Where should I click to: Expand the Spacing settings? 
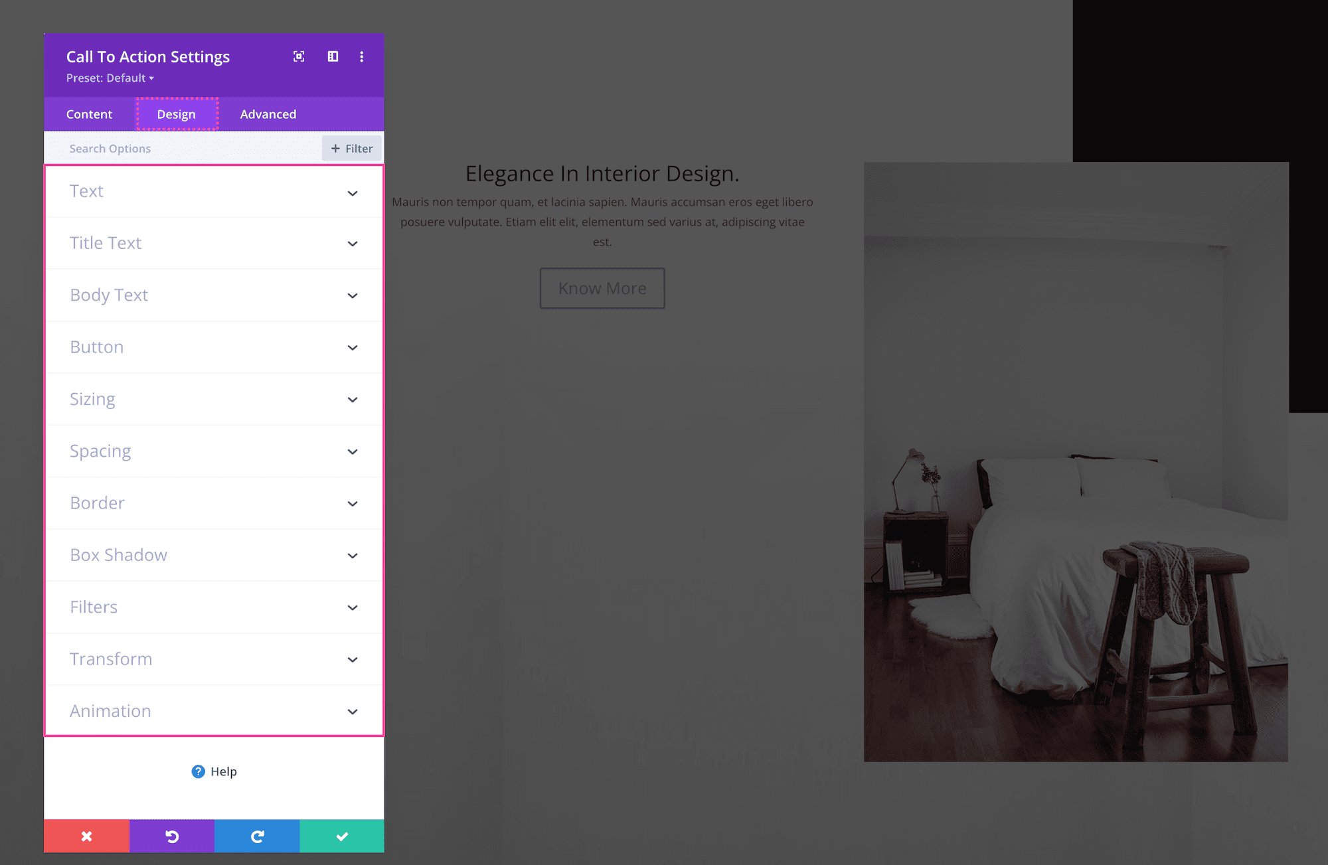tap(213, 451)
